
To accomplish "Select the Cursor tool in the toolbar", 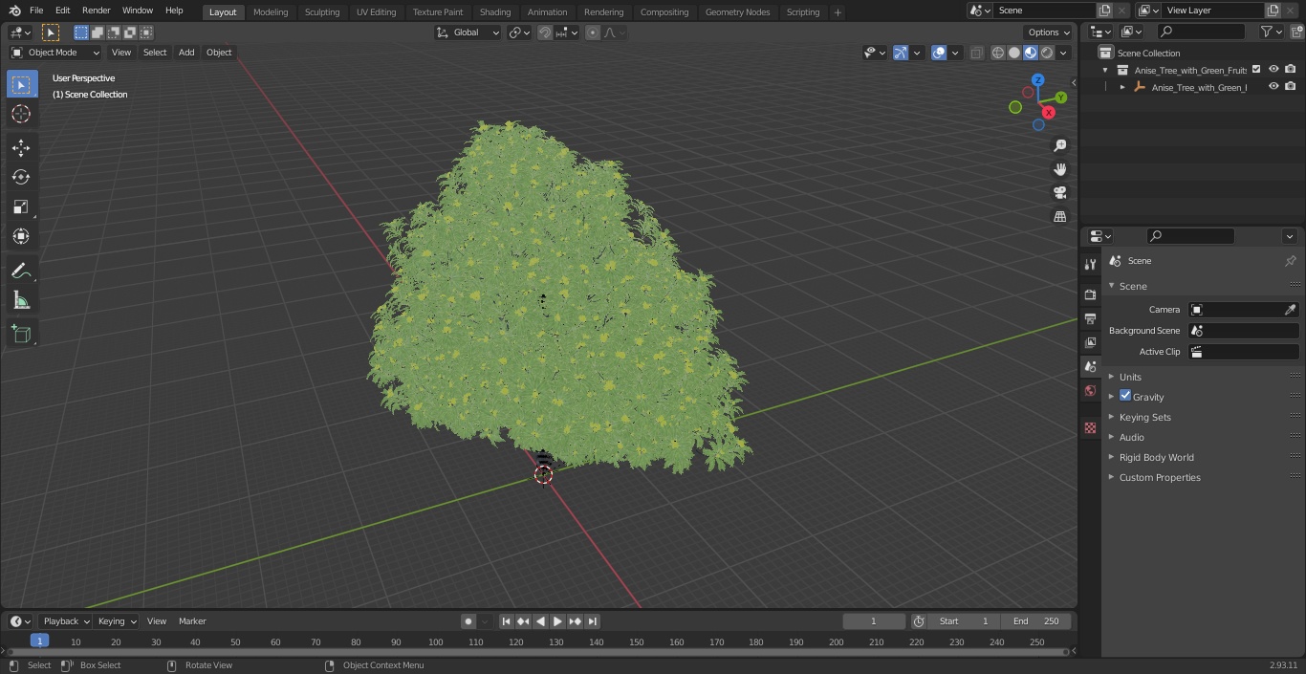I will click(x=21, y=114).
